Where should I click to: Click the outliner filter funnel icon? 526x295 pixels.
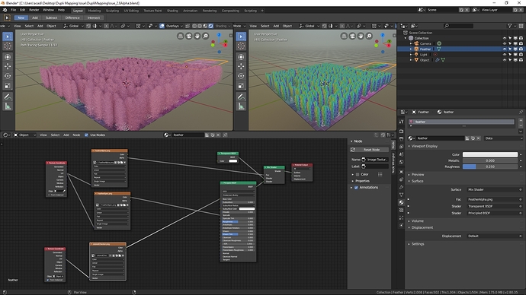coord(509,26)
